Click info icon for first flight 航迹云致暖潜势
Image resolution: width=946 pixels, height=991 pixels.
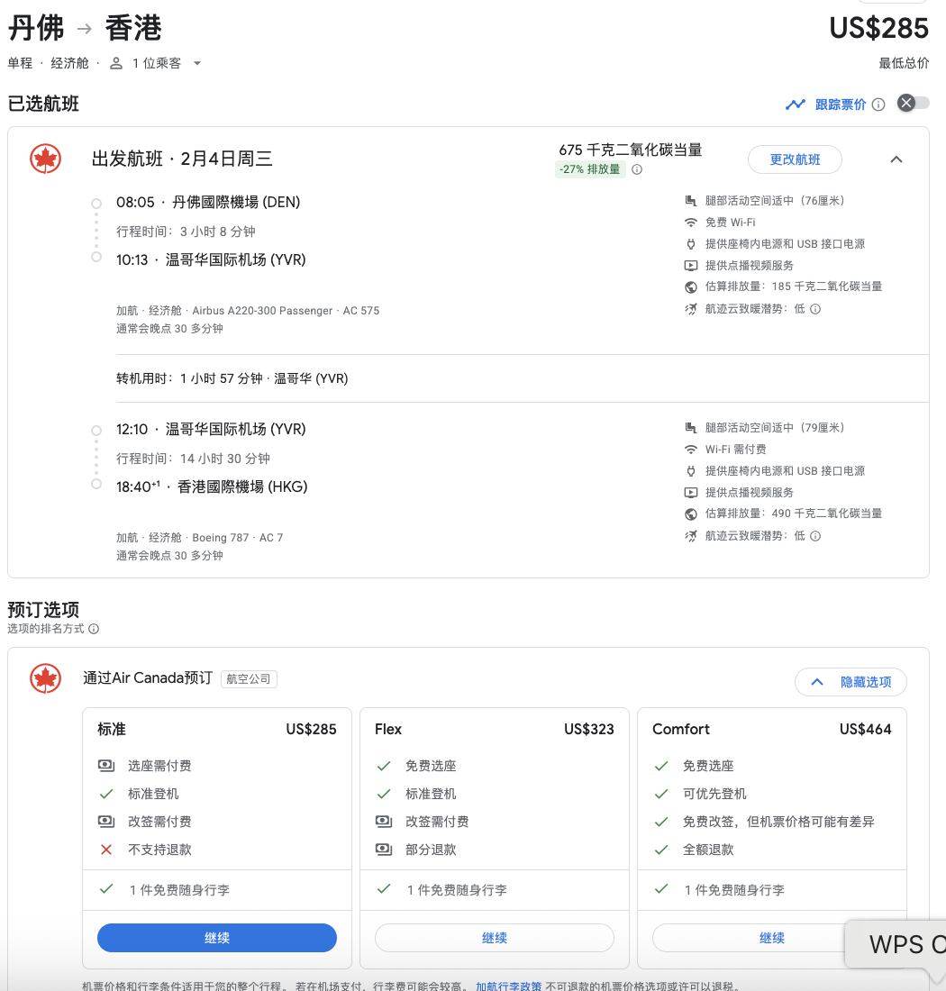pyautogui.click(x=815, y=309)
